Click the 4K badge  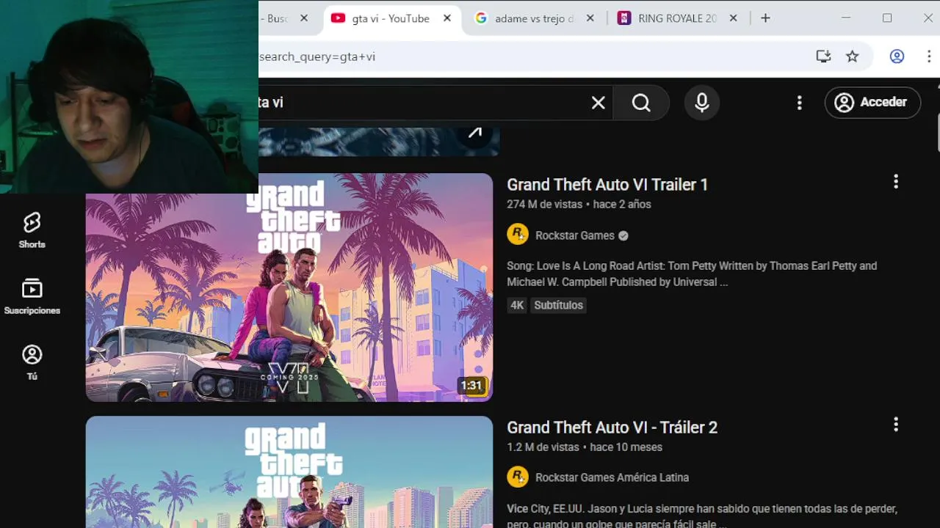coord(517,305)
